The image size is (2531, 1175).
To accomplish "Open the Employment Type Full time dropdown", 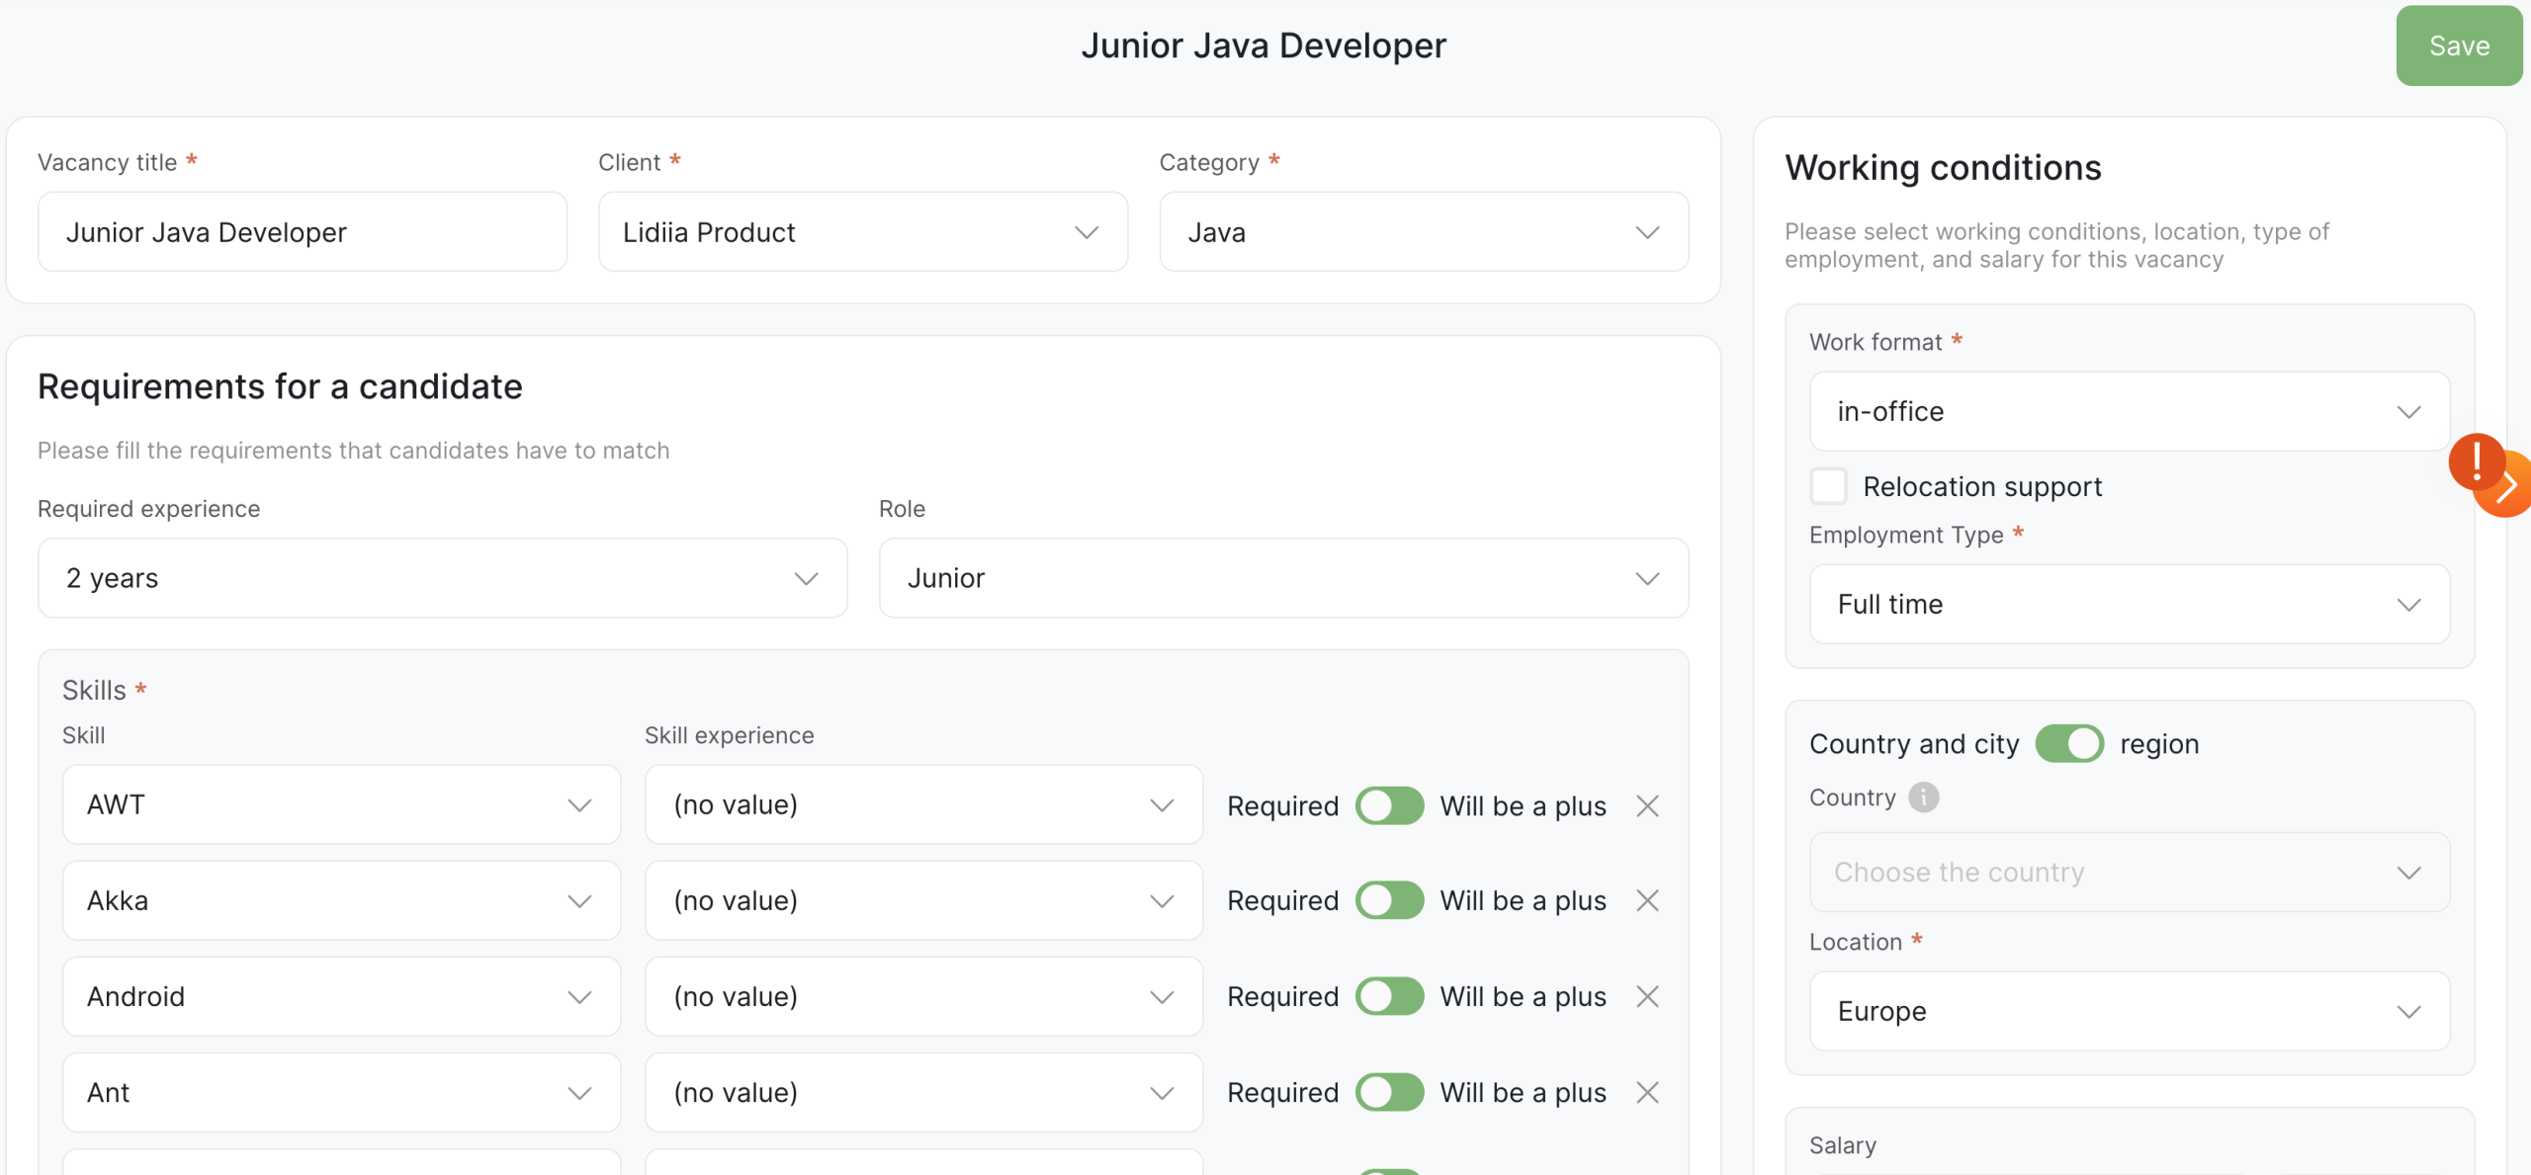I will (2129, 604).
